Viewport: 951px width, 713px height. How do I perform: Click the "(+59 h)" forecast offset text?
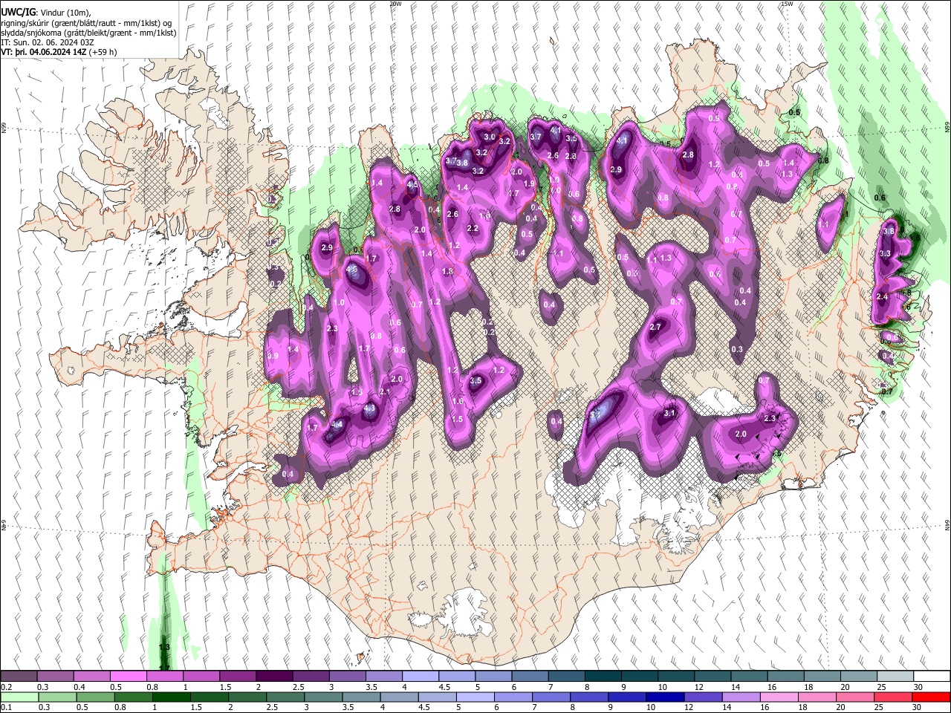pyautogui.click(x=103, y=53)
